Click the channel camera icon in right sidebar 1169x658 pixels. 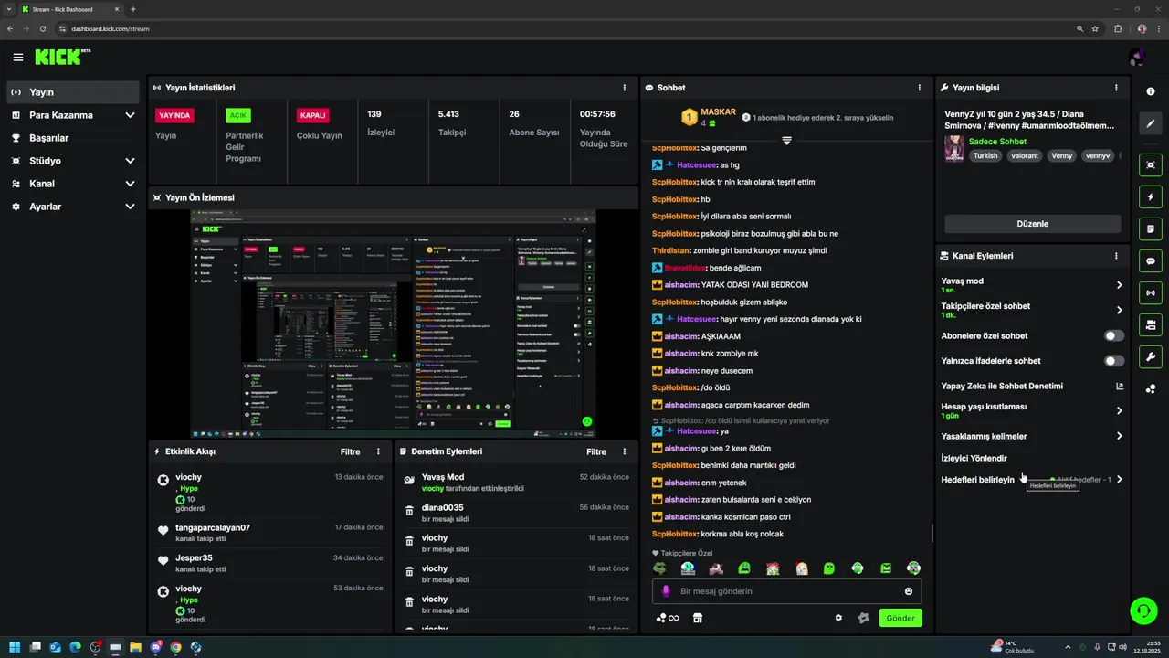point(1151,324)
